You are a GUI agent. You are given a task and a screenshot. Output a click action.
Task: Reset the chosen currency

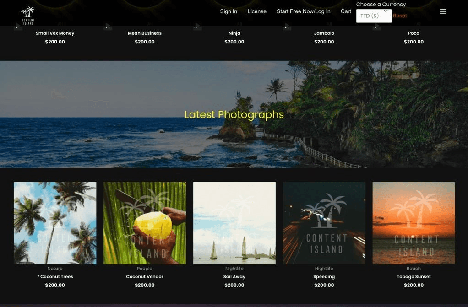point(400,16)
